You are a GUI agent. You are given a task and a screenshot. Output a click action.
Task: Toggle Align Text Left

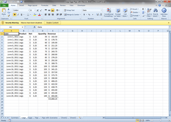coord(46,14)
